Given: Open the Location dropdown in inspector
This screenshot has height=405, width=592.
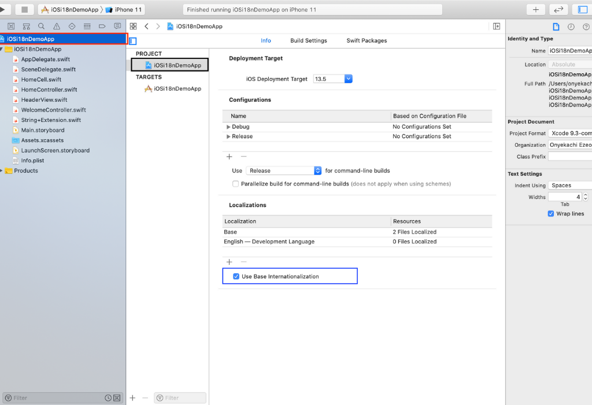Looking at the screenshot, I should point(570,65).
